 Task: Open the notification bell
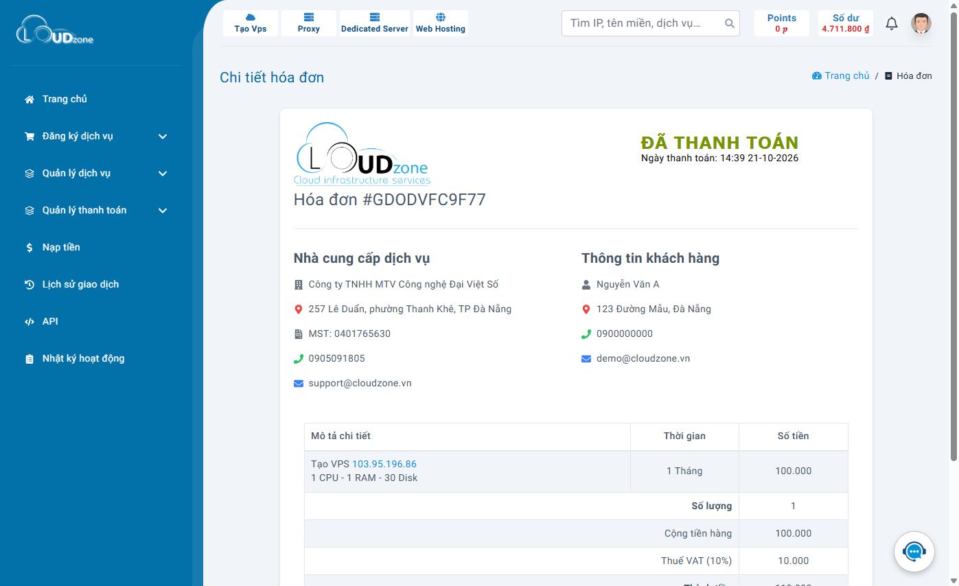[x=892, y=23]
